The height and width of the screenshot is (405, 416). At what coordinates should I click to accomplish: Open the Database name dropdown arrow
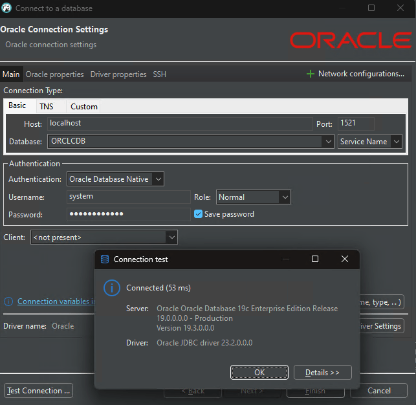click(x=328, y=142)
